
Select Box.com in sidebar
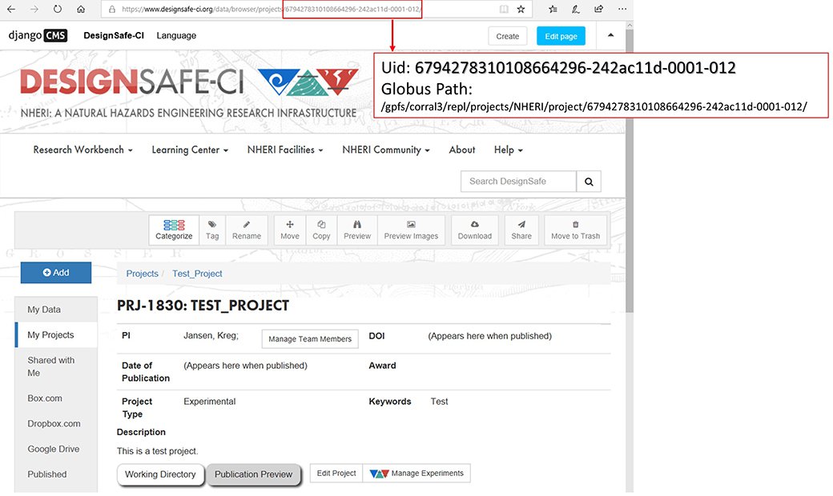[x=56, y=398]
